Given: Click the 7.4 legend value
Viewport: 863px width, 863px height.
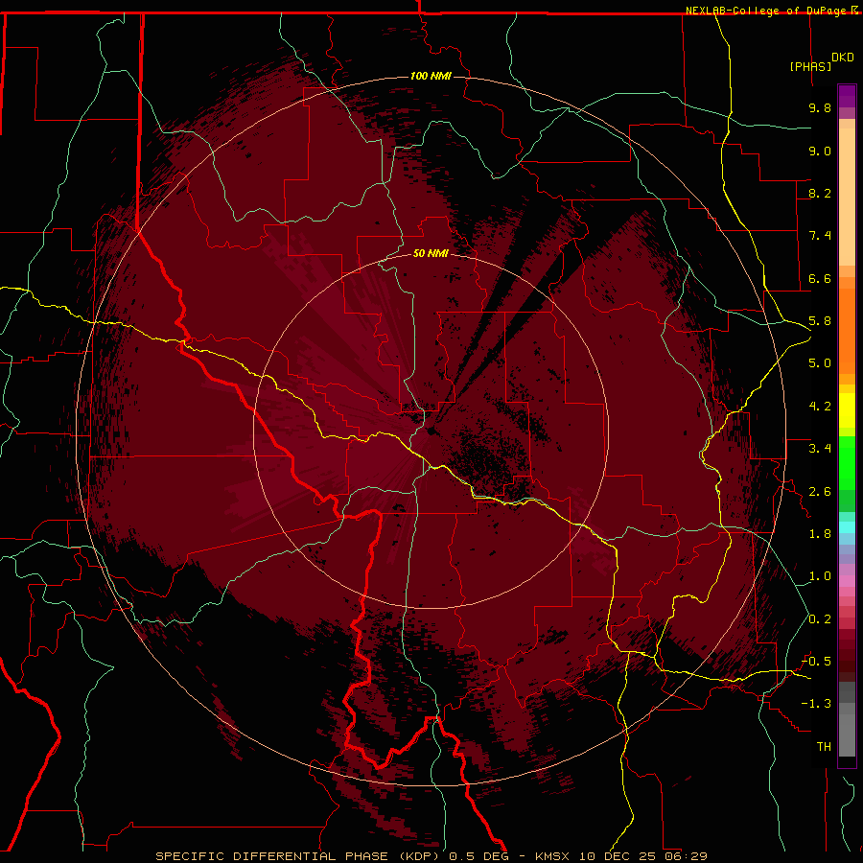Looking at the screenshot, I should coord(820,236).
